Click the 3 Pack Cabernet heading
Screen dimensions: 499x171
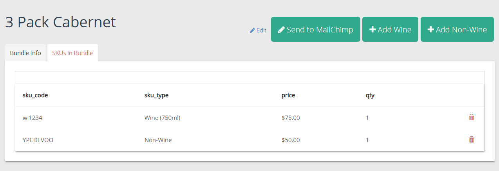(60, 22)
